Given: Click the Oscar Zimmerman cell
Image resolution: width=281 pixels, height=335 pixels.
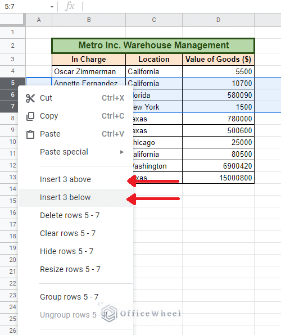Looking at the screenshot, I should 89,71.
